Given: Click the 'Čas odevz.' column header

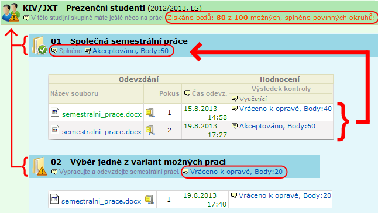Looking at the screenshot, I should point(209,93).
